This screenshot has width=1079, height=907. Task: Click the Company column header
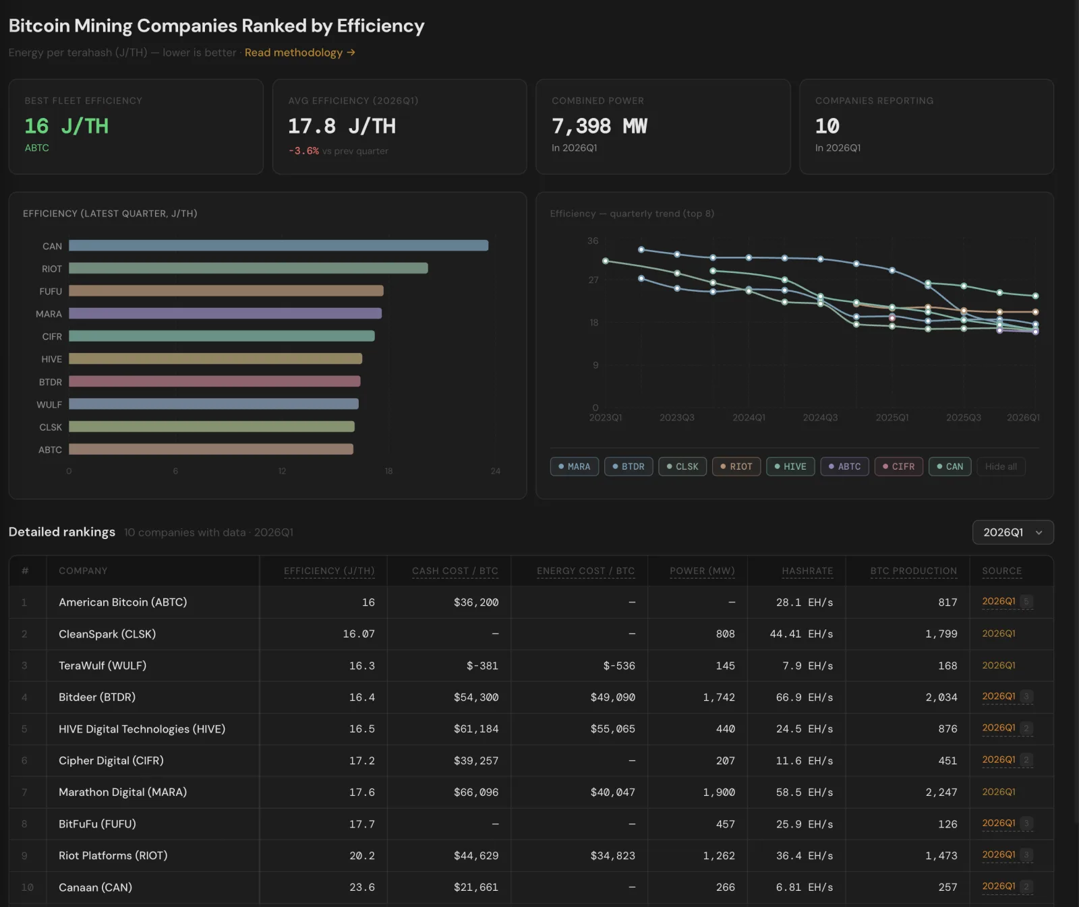point(83,571)
